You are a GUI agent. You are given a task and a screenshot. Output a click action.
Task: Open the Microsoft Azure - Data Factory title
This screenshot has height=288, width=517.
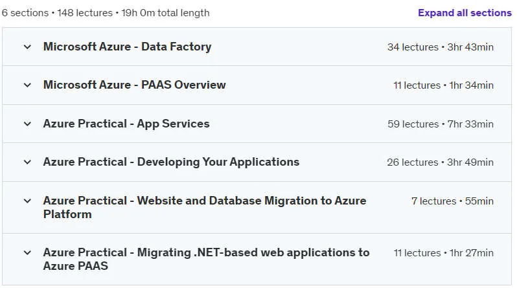[x=127, y=47]
